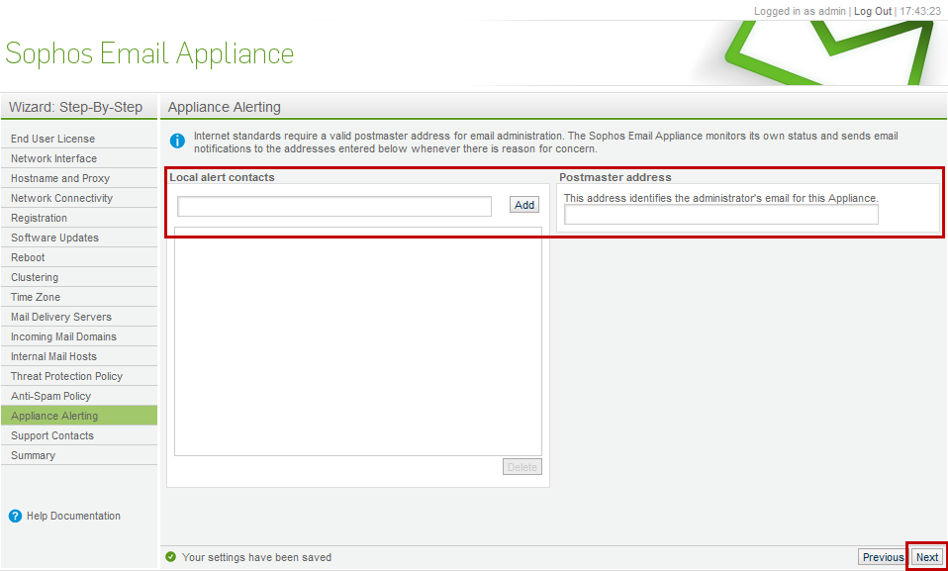Click the Next button
This screenshot has height=571, width=948.
(927, 557)
